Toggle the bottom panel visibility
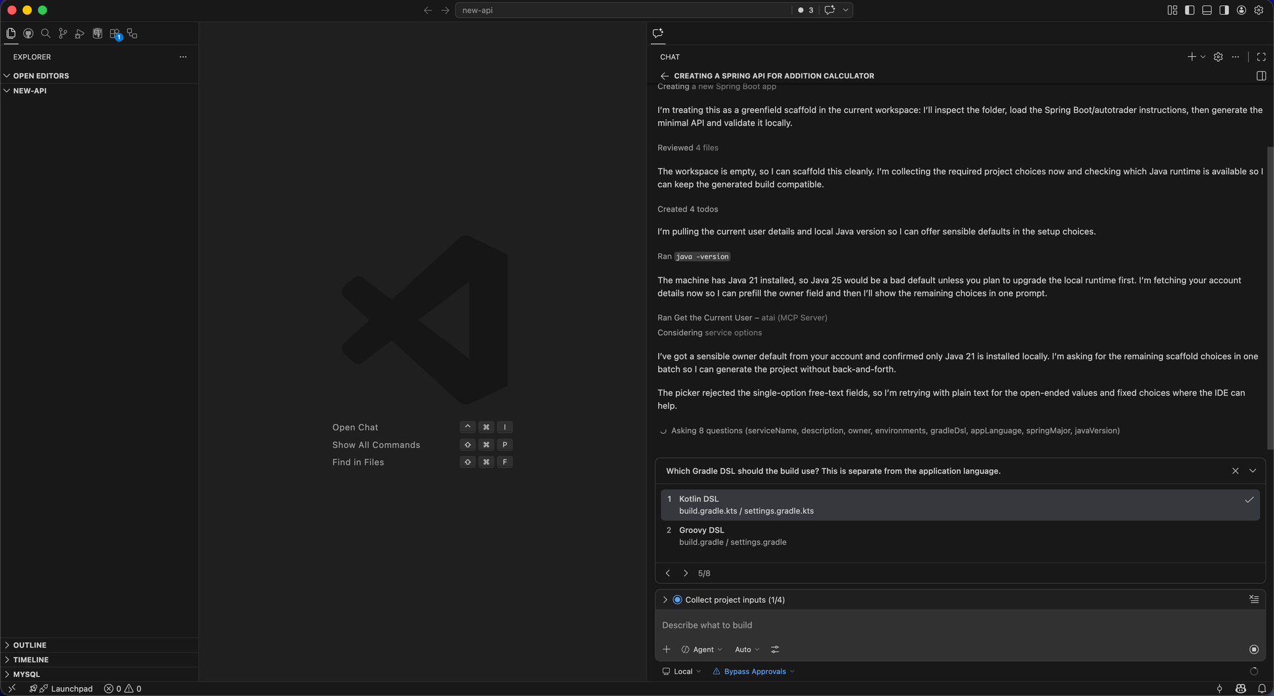 click(x=1206, y=10)
